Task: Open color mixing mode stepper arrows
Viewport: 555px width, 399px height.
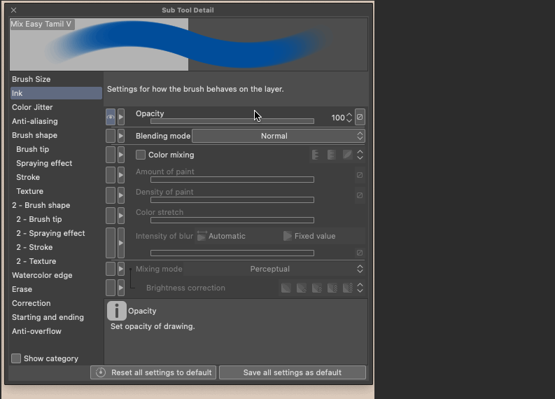Action: tap(360, 155)
